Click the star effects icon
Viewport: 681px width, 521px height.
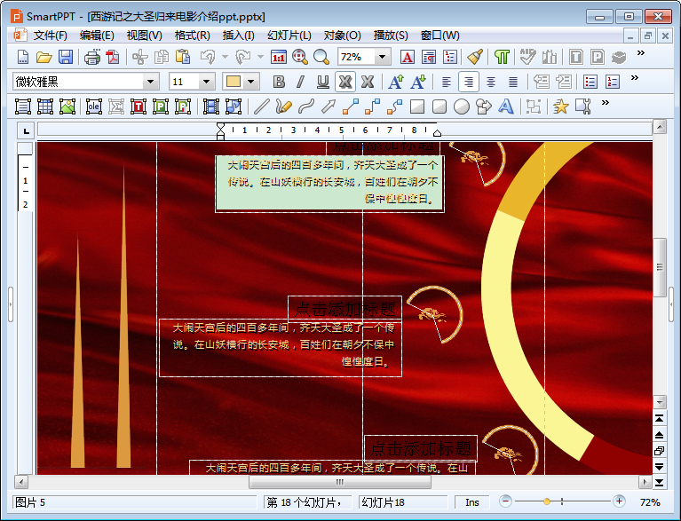point(561,107)
